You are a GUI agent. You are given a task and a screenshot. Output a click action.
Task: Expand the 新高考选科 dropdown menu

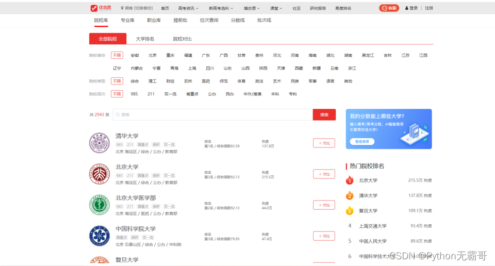click(221, 8)
